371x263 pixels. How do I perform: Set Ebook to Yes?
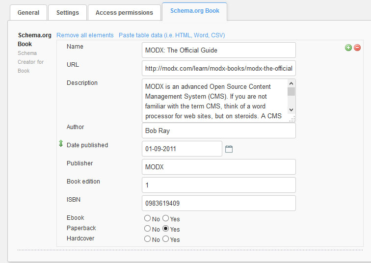[x=166, y=218]
